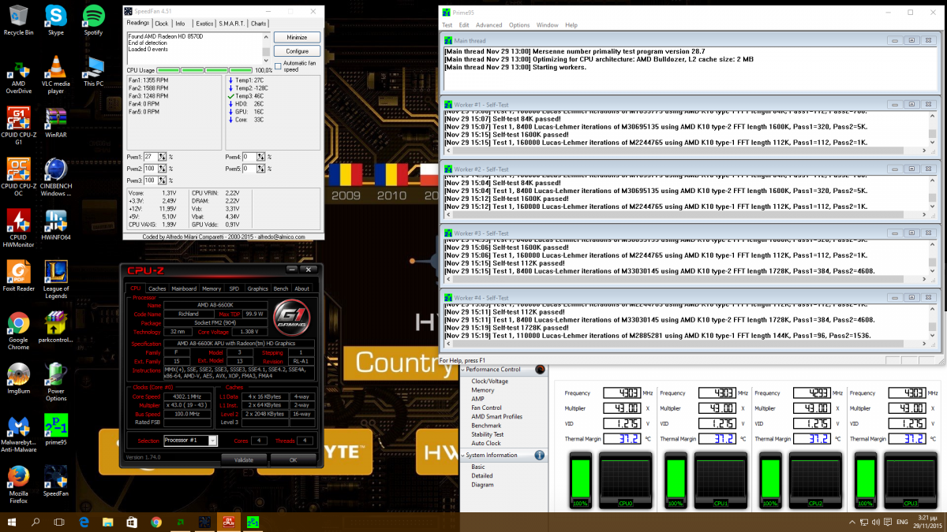The height and width of the screenshot is (532, 947).
Task: Open the Options menu in Prime95
Action: click(519, 25)
